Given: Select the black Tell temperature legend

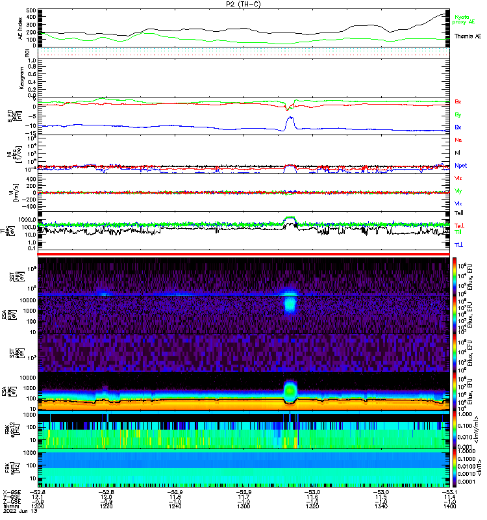Looking at the screenshot, I should (459, 213).
